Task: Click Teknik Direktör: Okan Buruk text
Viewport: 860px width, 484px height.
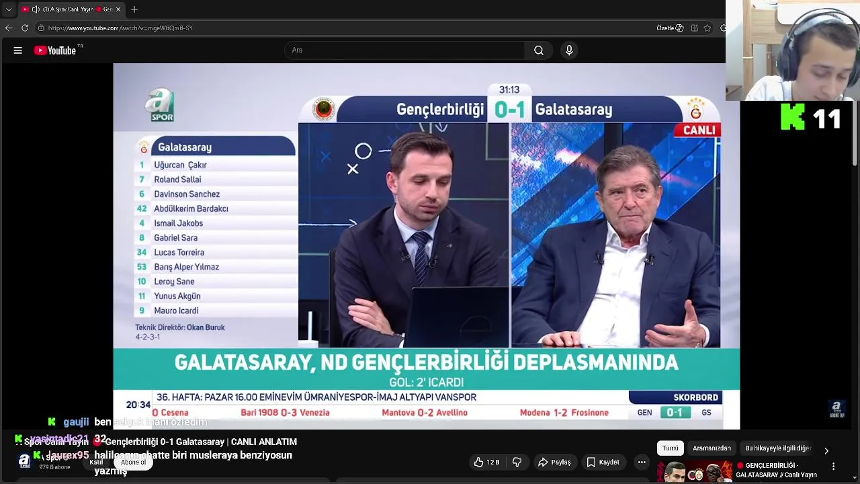Action: pyautogui.click(x=180, y=327)
